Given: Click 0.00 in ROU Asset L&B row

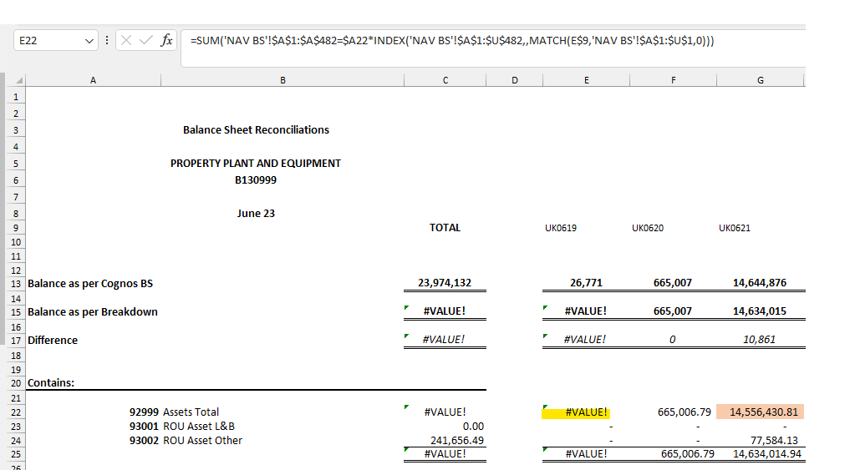Looking at the screenshot, I should 473,427.
